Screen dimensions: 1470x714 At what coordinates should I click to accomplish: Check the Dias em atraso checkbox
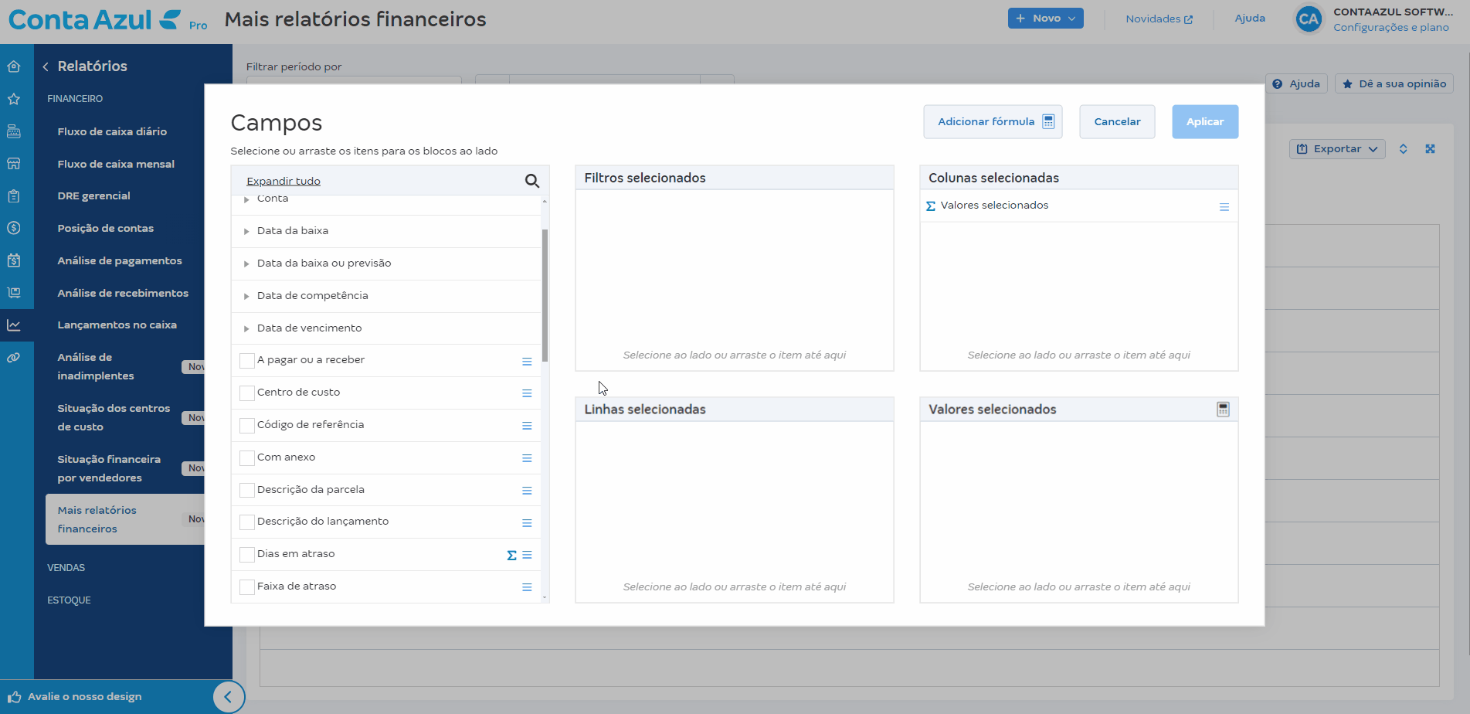(247, 555)
